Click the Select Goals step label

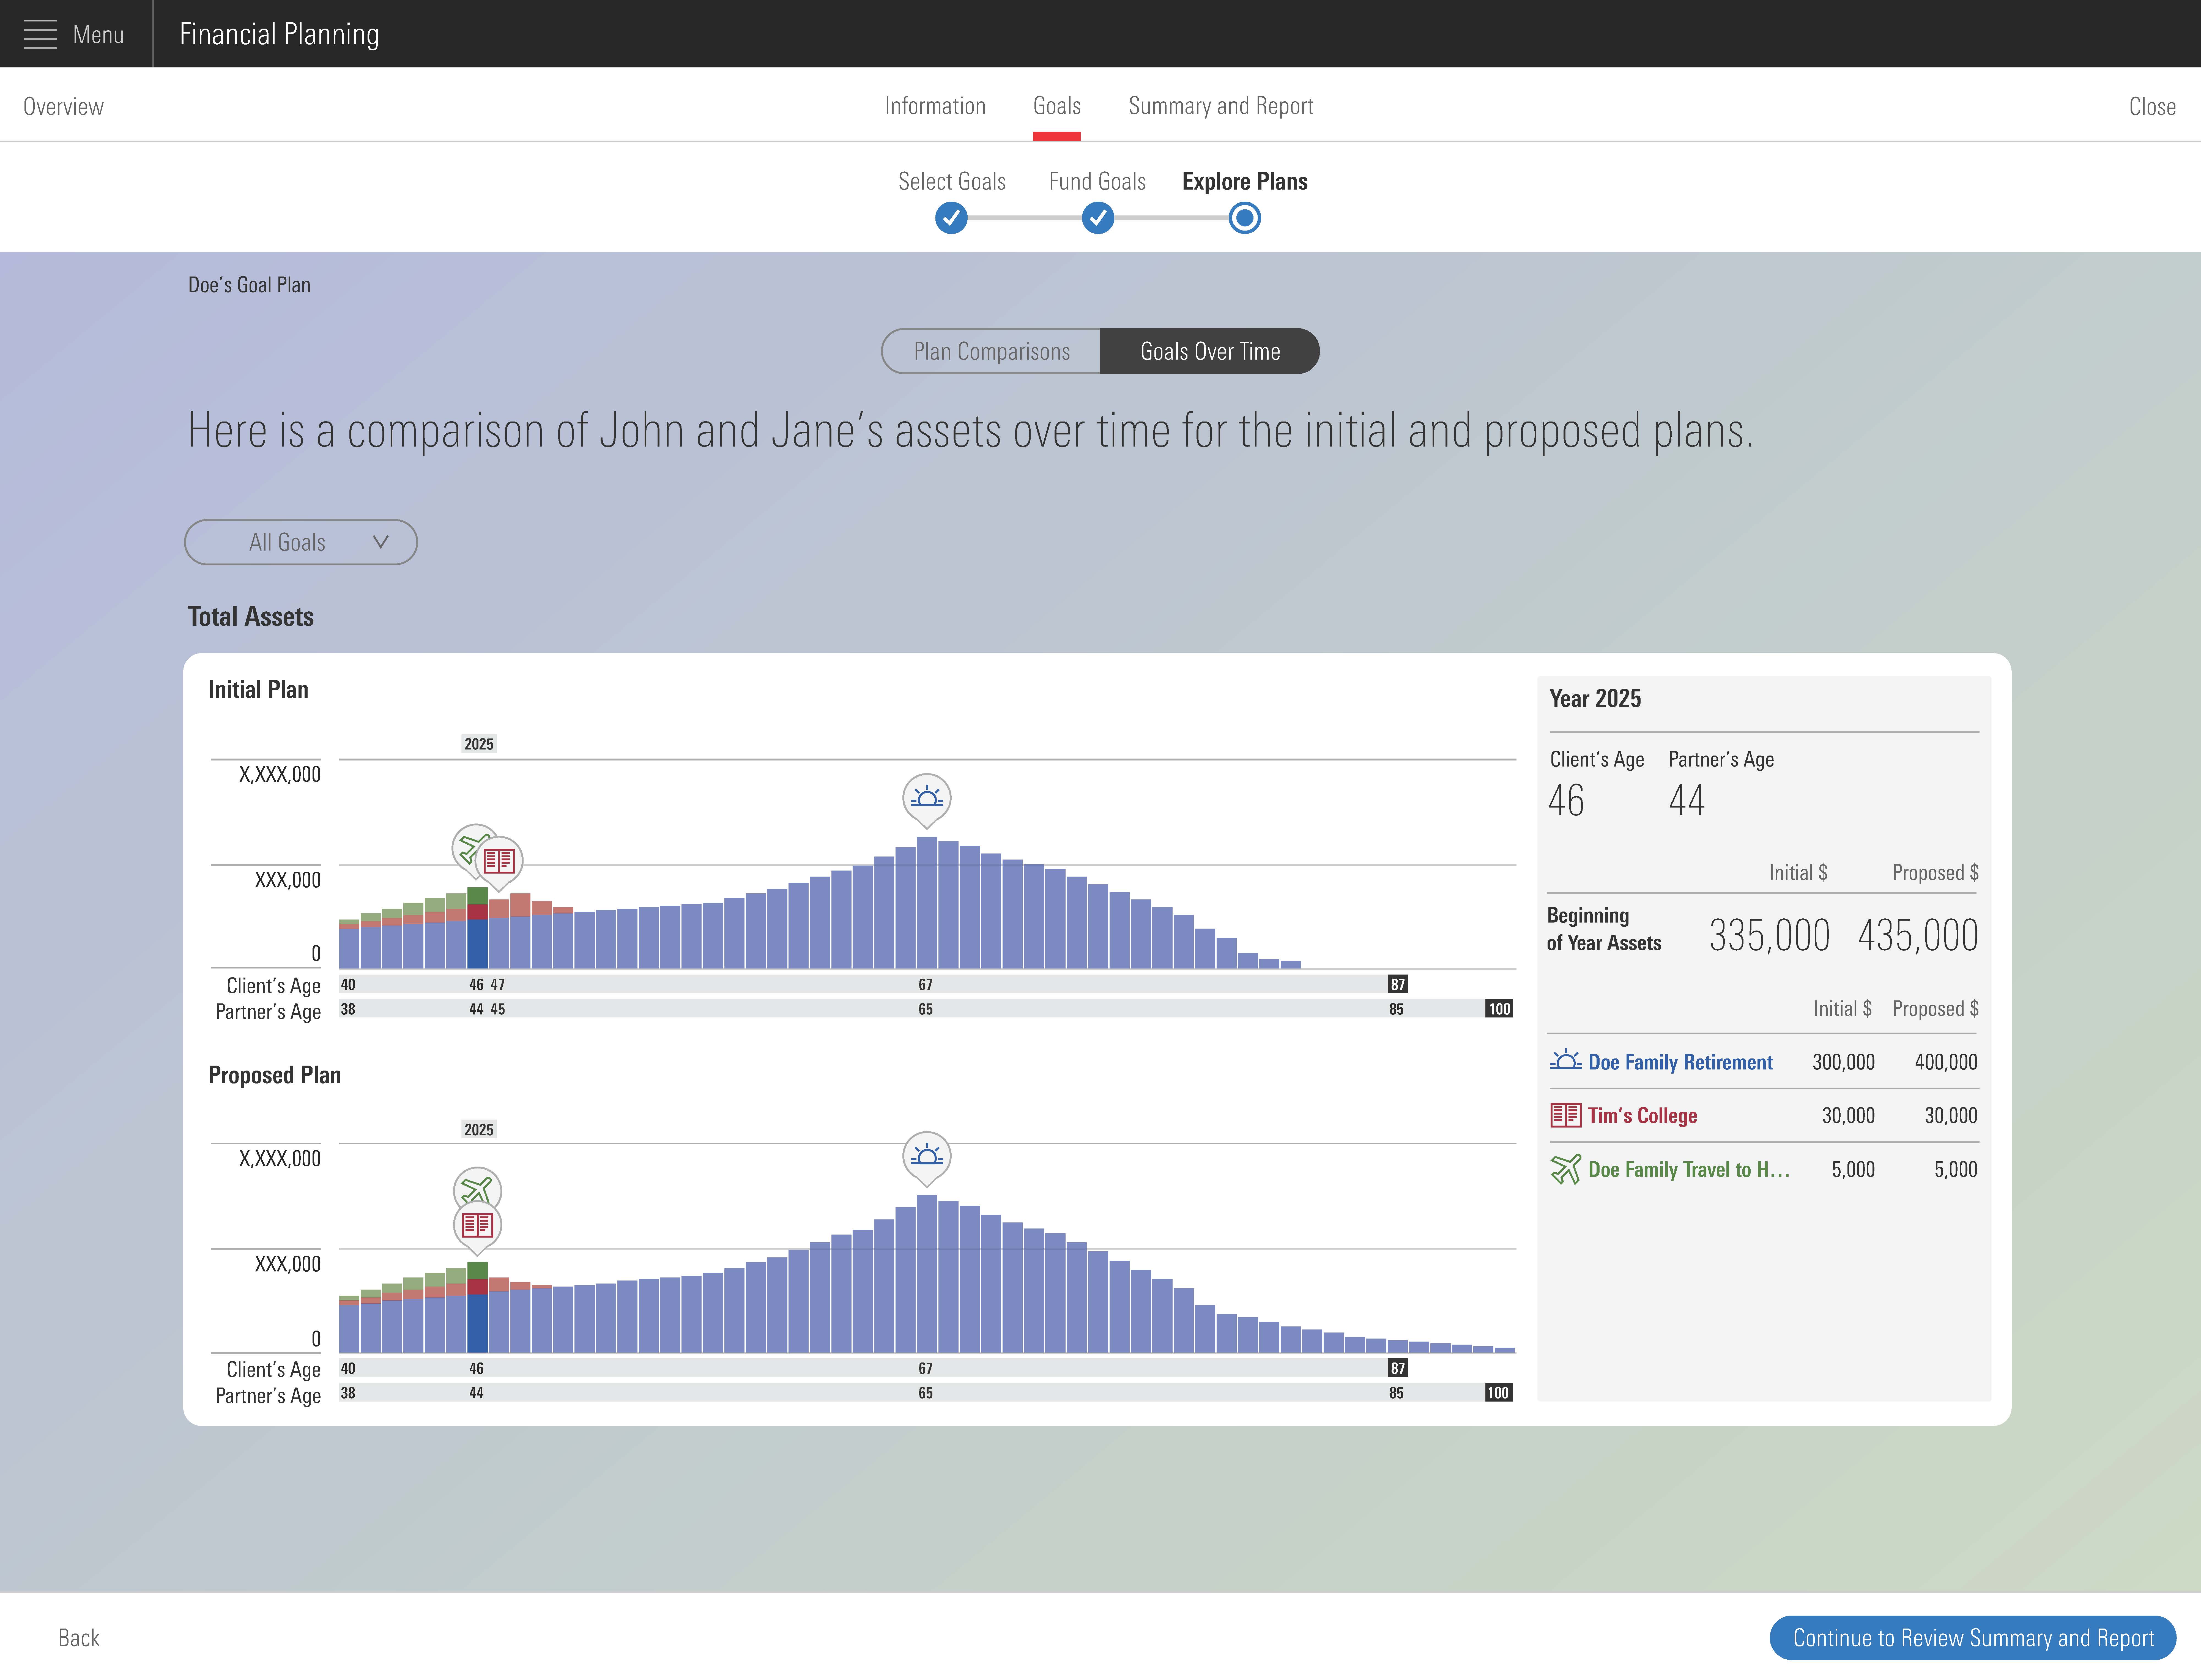point(952,181)
